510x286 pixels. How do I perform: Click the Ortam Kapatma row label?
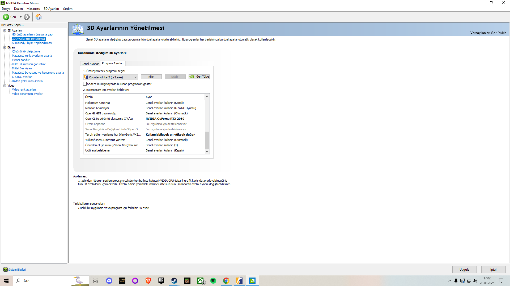point(95,124)
